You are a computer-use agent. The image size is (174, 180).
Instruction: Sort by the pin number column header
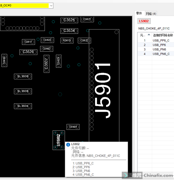click(144, 35)
